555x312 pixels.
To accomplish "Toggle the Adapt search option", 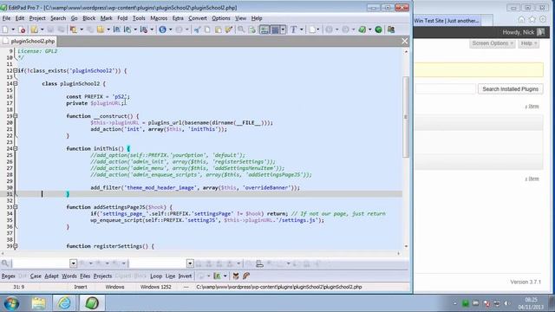I will 51,276.
